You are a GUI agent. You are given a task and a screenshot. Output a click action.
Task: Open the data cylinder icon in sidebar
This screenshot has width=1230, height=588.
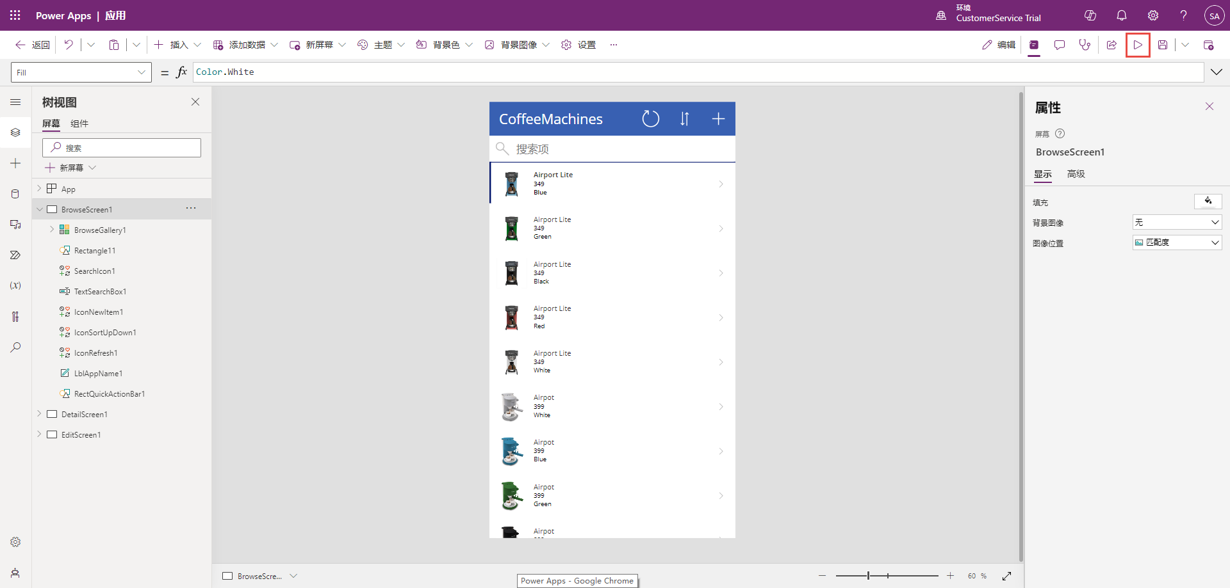15,194
